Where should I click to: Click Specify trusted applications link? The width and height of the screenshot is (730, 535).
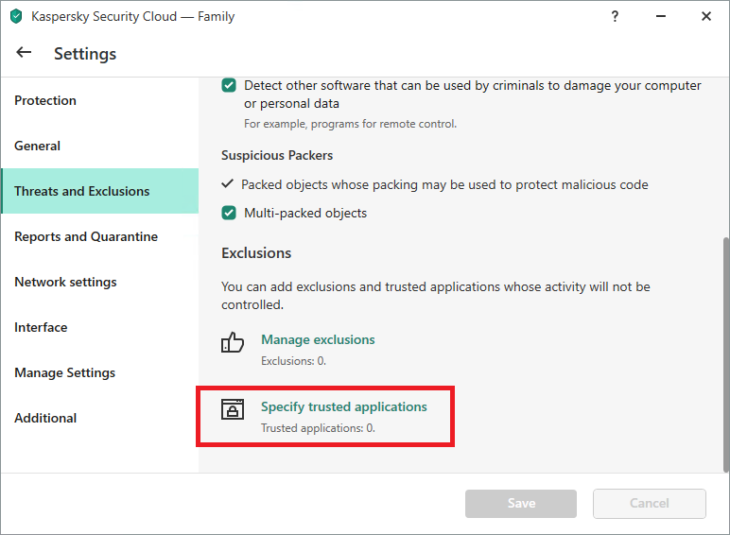[343, 406]
